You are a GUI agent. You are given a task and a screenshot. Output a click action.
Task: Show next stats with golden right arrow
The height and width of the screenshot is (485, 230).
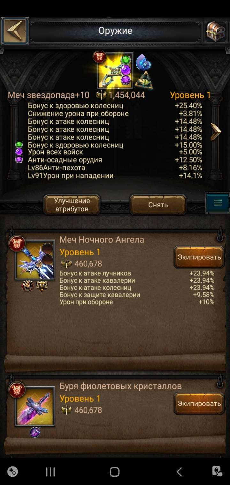pyautogui.click(x=216, y=131)
